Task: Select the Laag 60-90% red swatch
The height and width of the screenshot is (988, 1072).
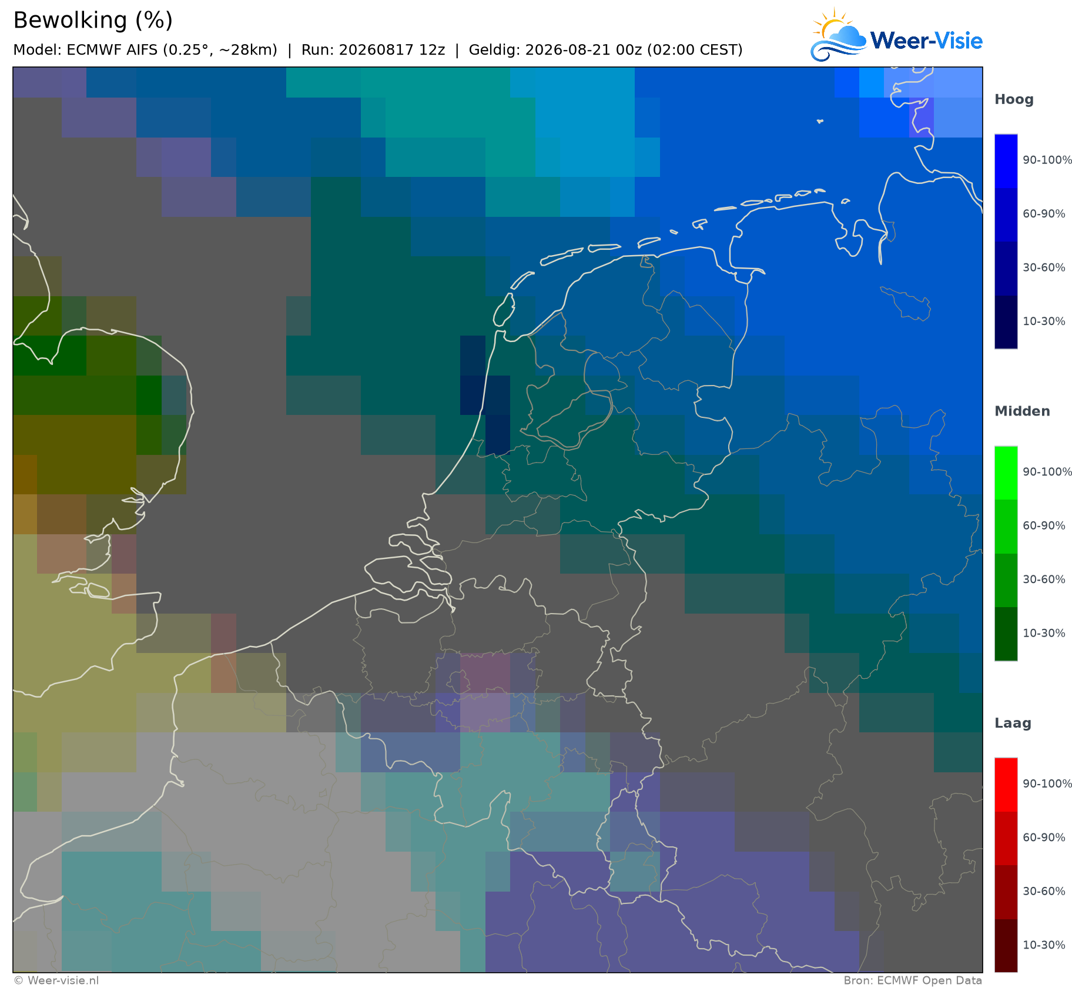Action: [1006, 839]
